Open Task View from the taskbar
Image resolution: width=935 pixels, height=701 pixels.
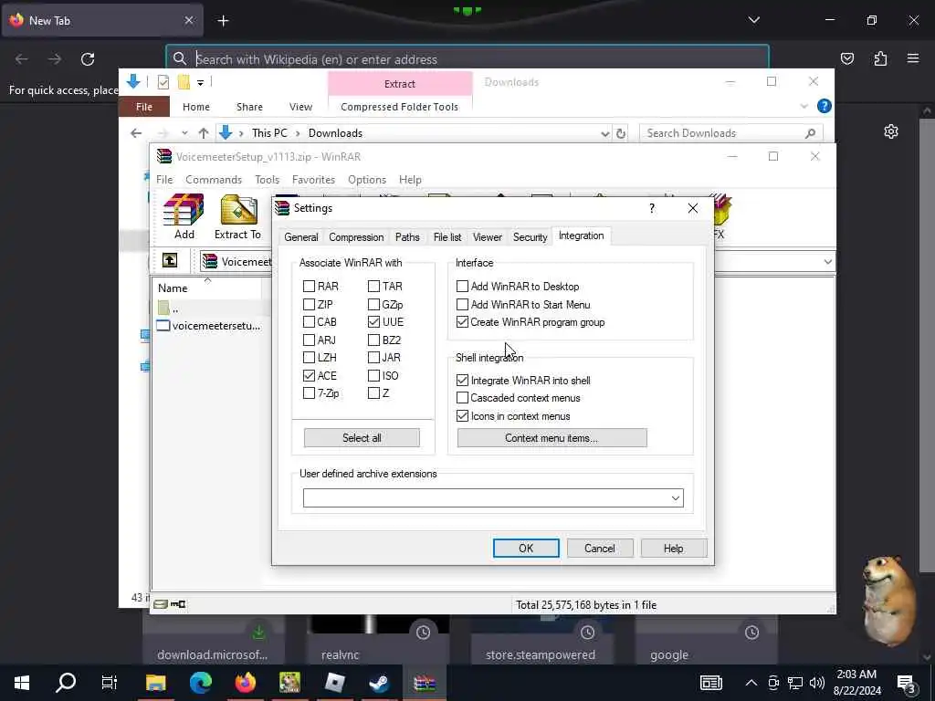(x=110, y=683)
